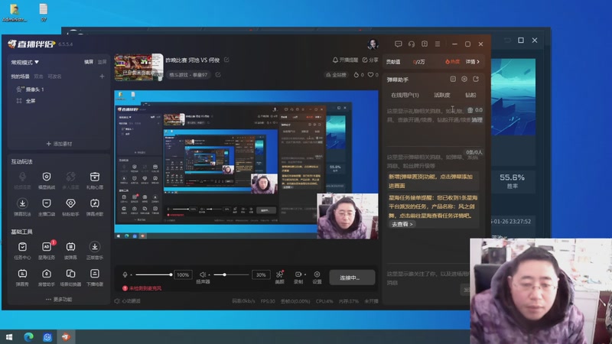This screenshot has height=344, width=612.
Task: Switch to 活跃度 tab
Action: pos(442,95)
